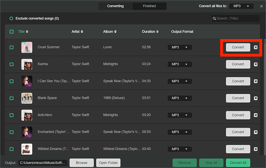Check the Cruel Summer checkbox
This screenshot has width=266, height=168.
pos(12,47)
